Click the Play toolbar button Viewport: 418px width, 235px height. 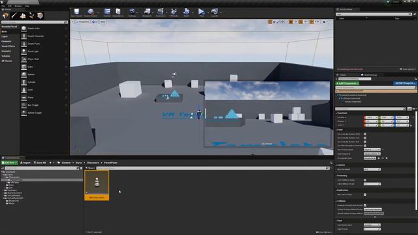click(201, 12)
